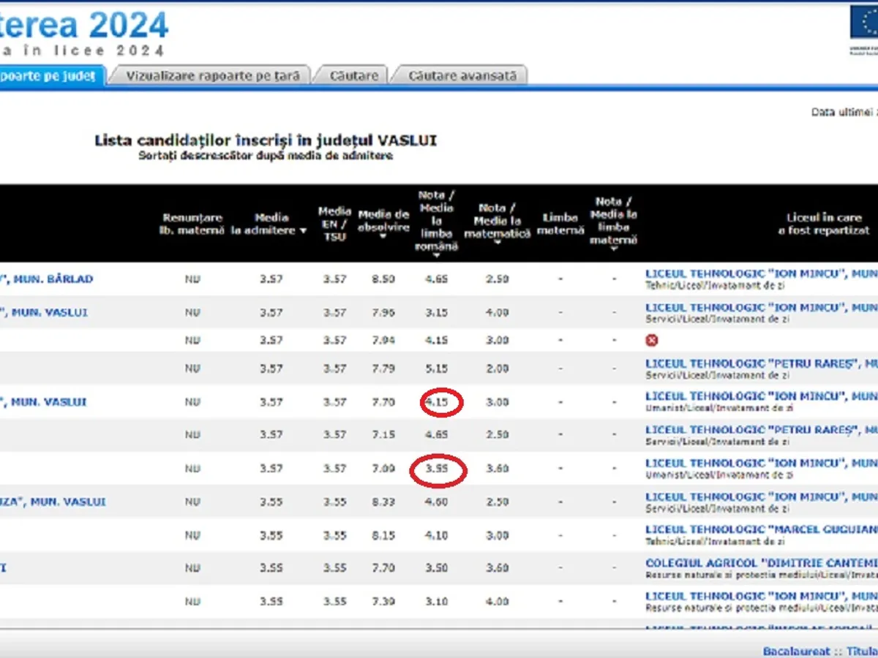
Task: Open first LICEUL TEHNOLOGIC "PETRU RAREȘ" link
Action: [x=761, y=363]
